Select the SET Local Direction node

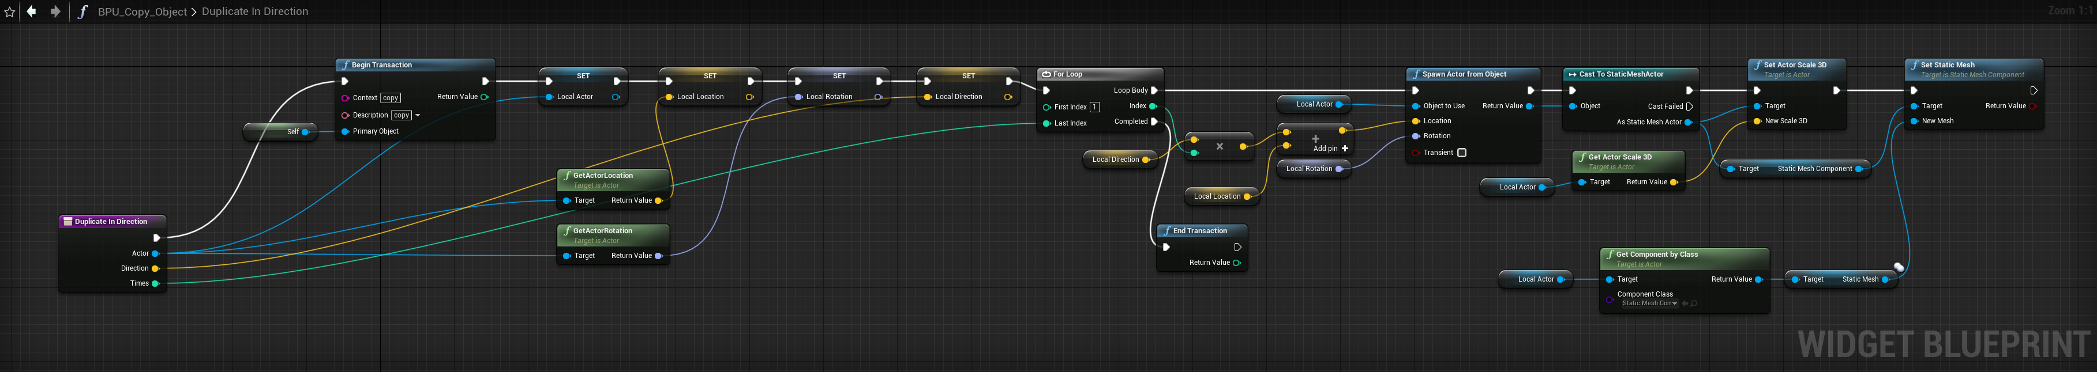point(968,86)
